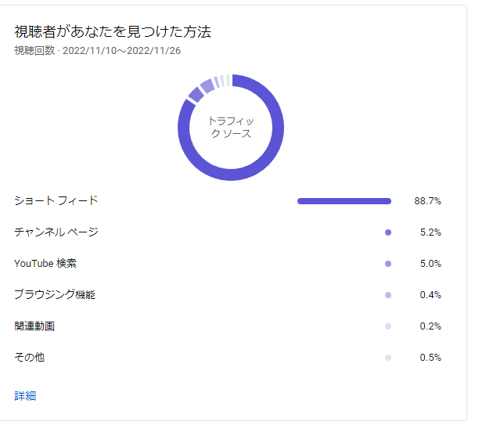Click the 88.7% percentage value
The width and height of the screenshot is (486, 425).
point(428,201)
